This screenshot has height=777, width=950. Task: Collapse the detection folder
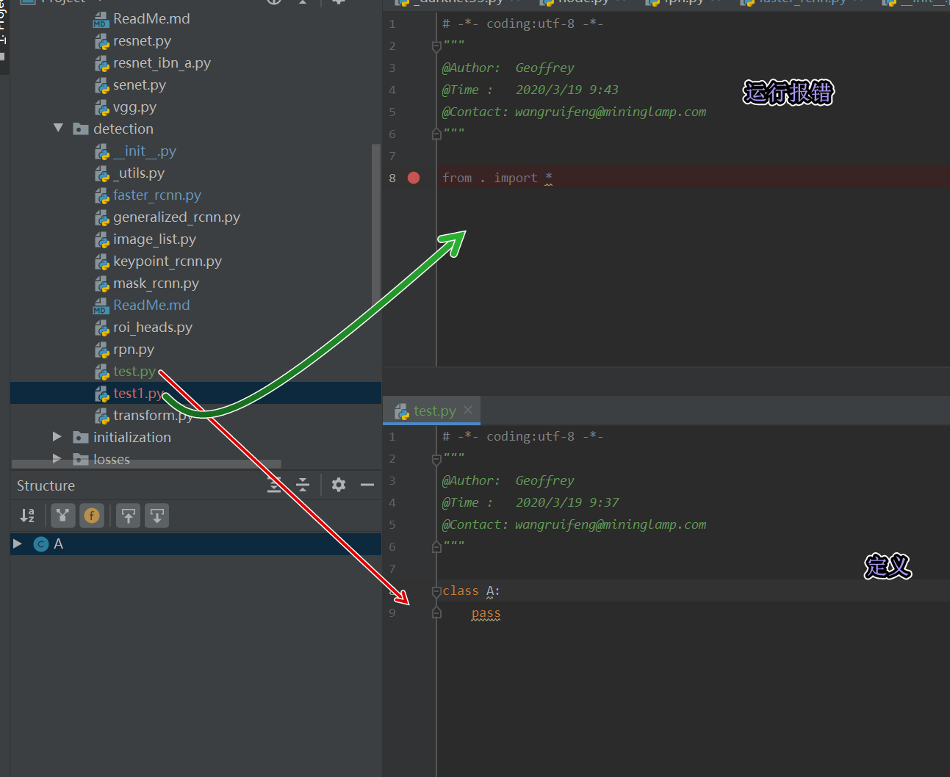click(x=59, y=129)
